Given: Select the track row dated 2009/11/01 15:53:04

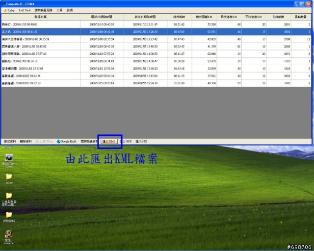Looking at the screenshot, I should (x=156, y=69).
